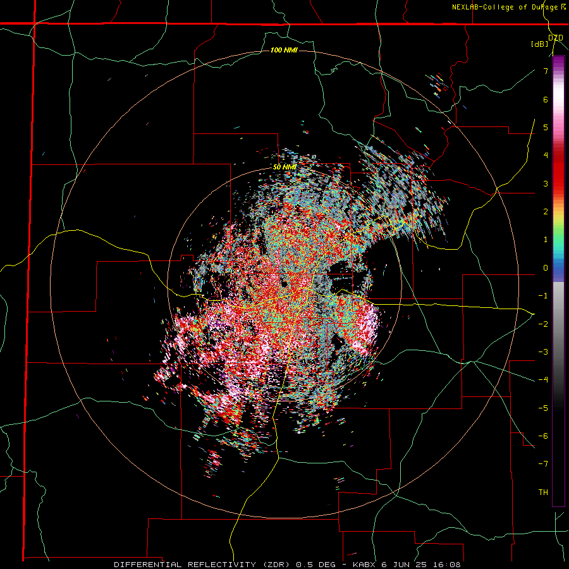
Task: Click the KABX radar site identifier
Action: point(365,565)
